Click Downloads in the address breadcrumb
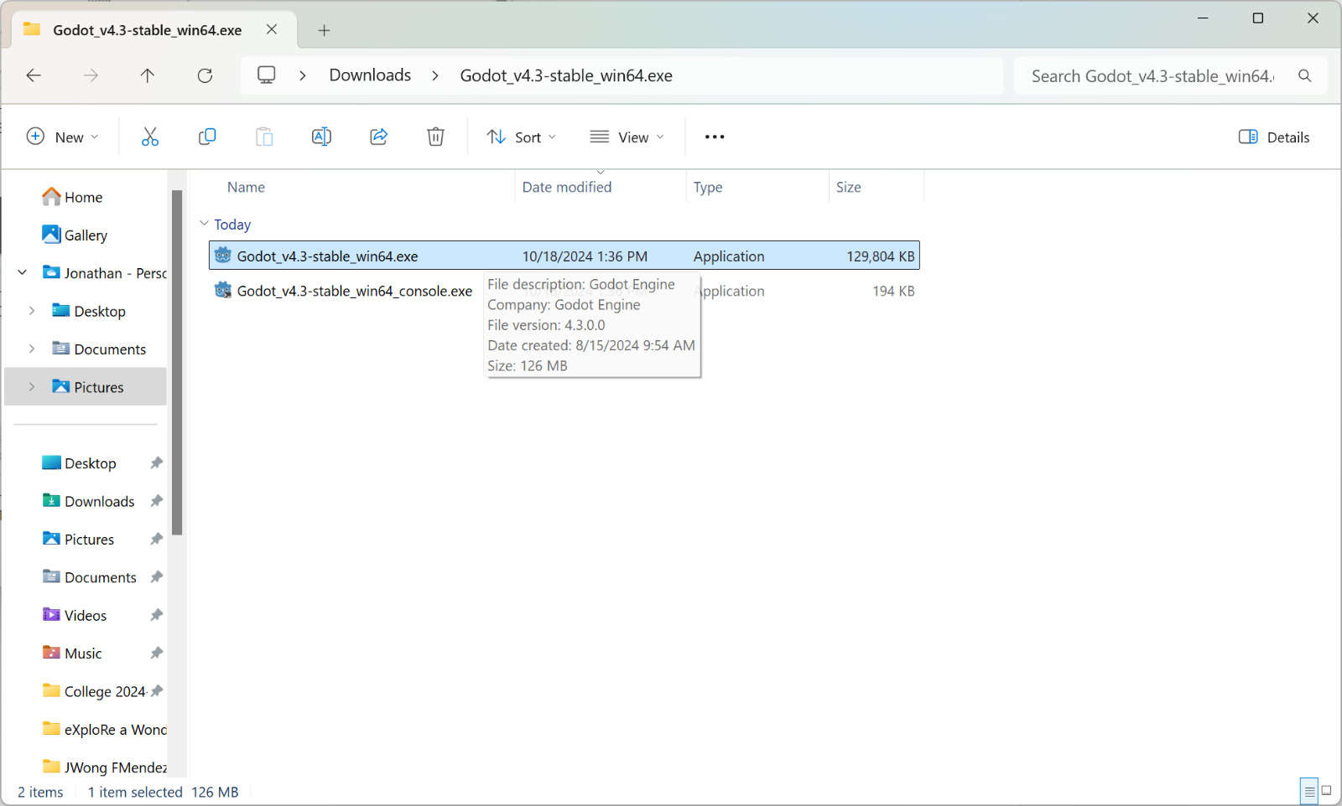 (370, 75)
